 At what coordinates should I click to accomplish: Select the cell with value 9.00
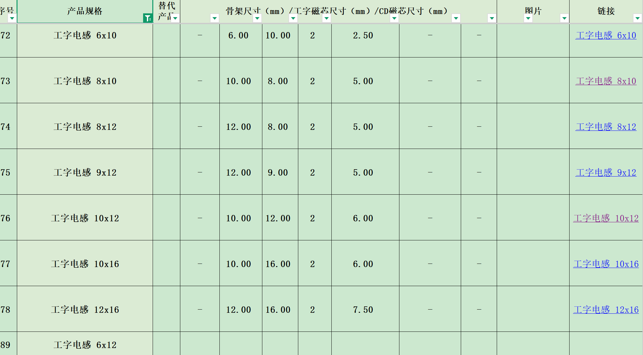pyautogui.click(x=280, y=172)
